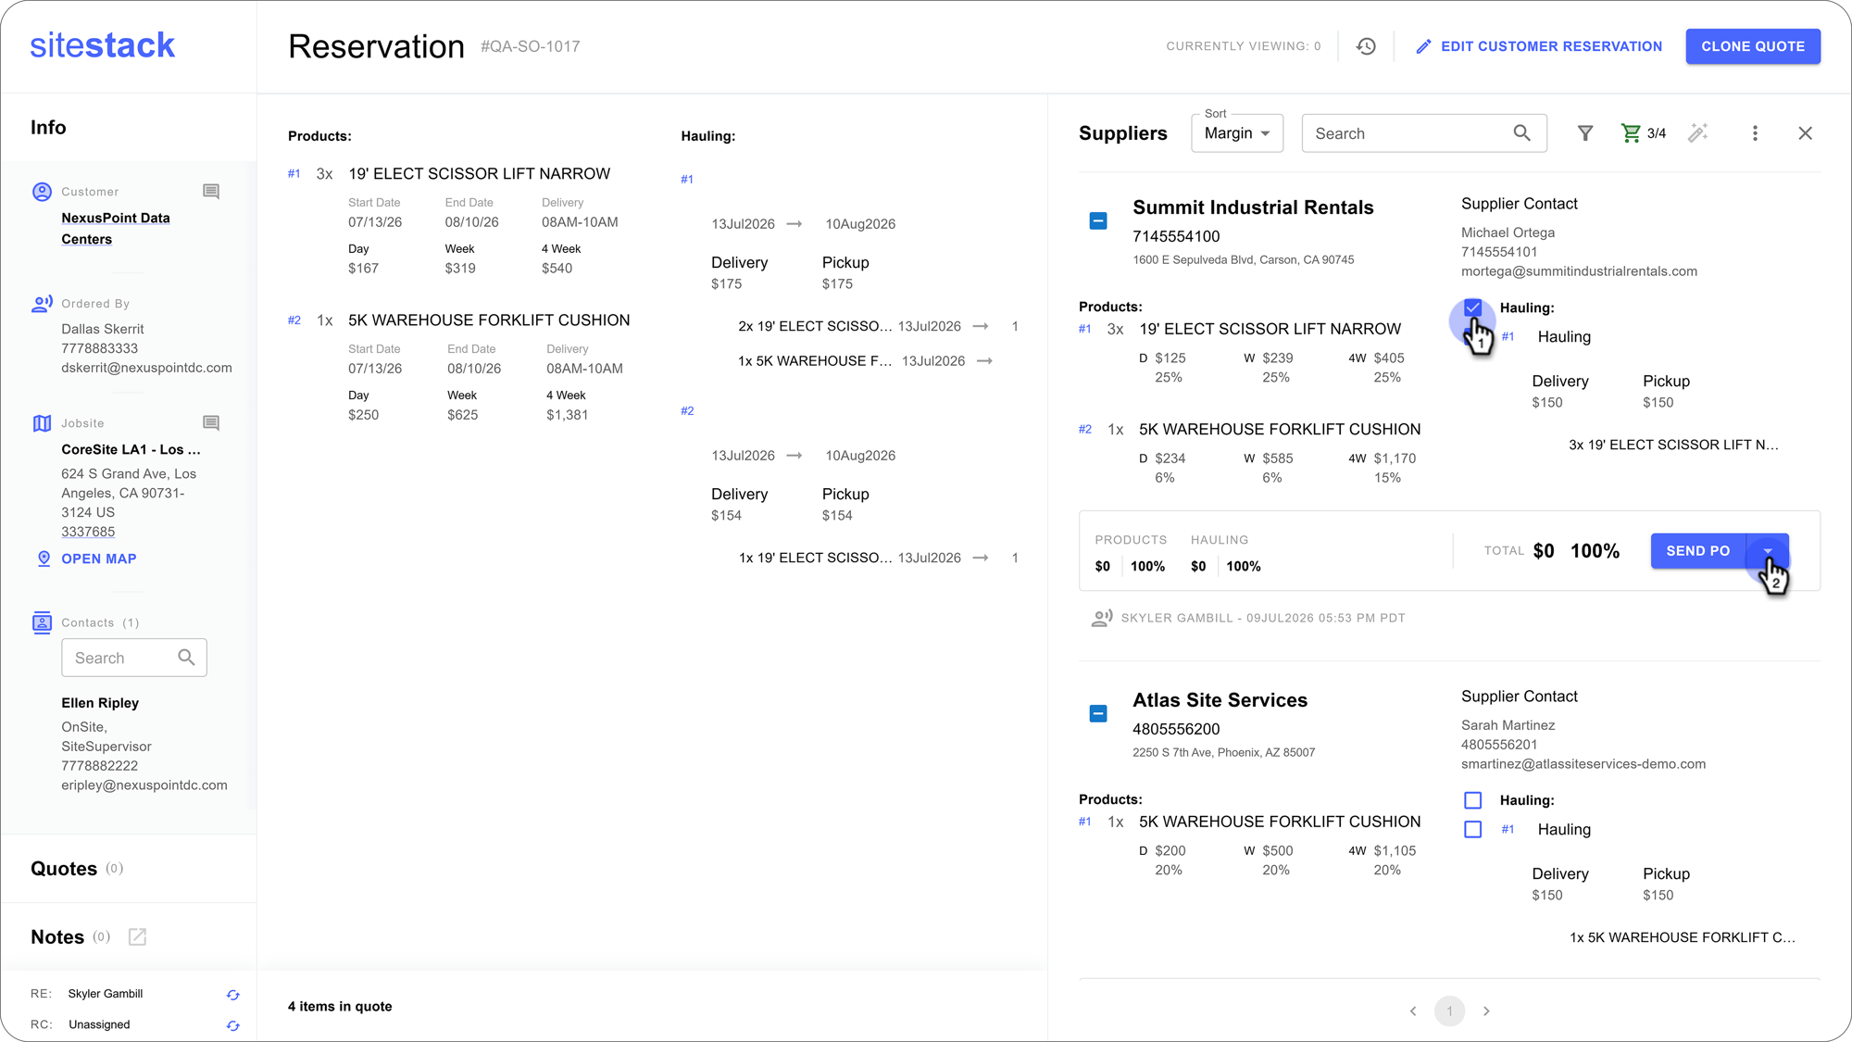Screen dimensions: 1852x1042
Task: Click Edit Customer Reservation link
Action: (1551, 46)
